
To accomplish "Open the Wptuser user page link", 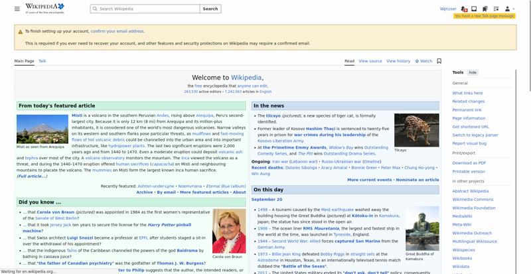I will click(448, 9).
